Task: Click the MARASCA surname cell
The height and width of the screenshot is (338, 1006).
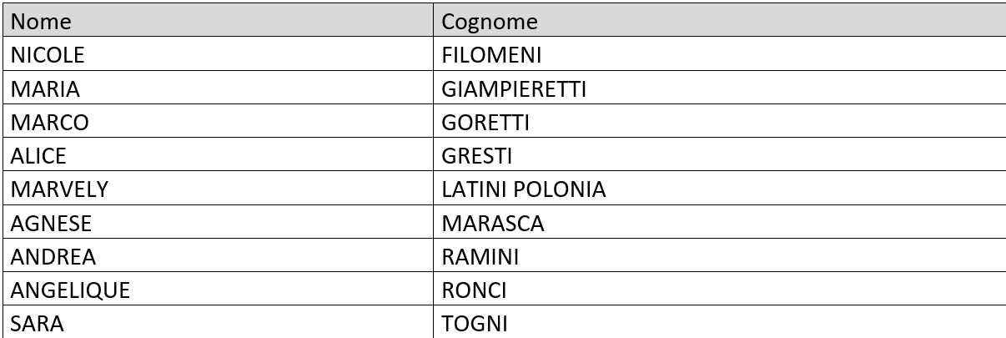Action: click(493, 224)
